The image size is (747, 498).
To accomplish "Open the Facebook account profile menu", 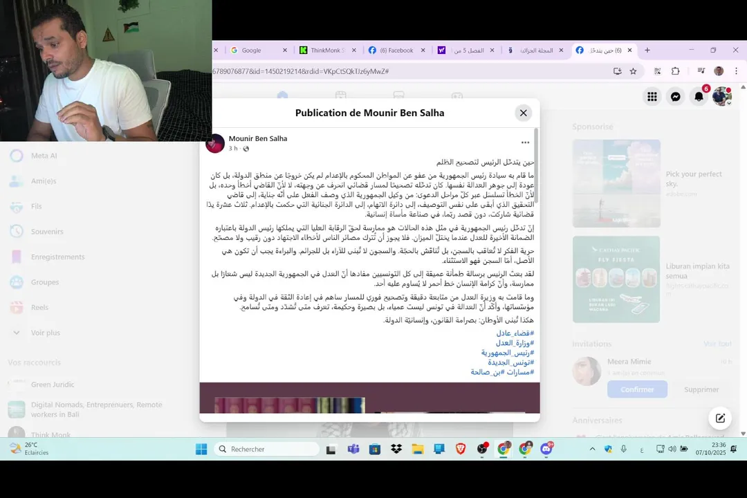I will pyautogui.click(x=721, y=97).
